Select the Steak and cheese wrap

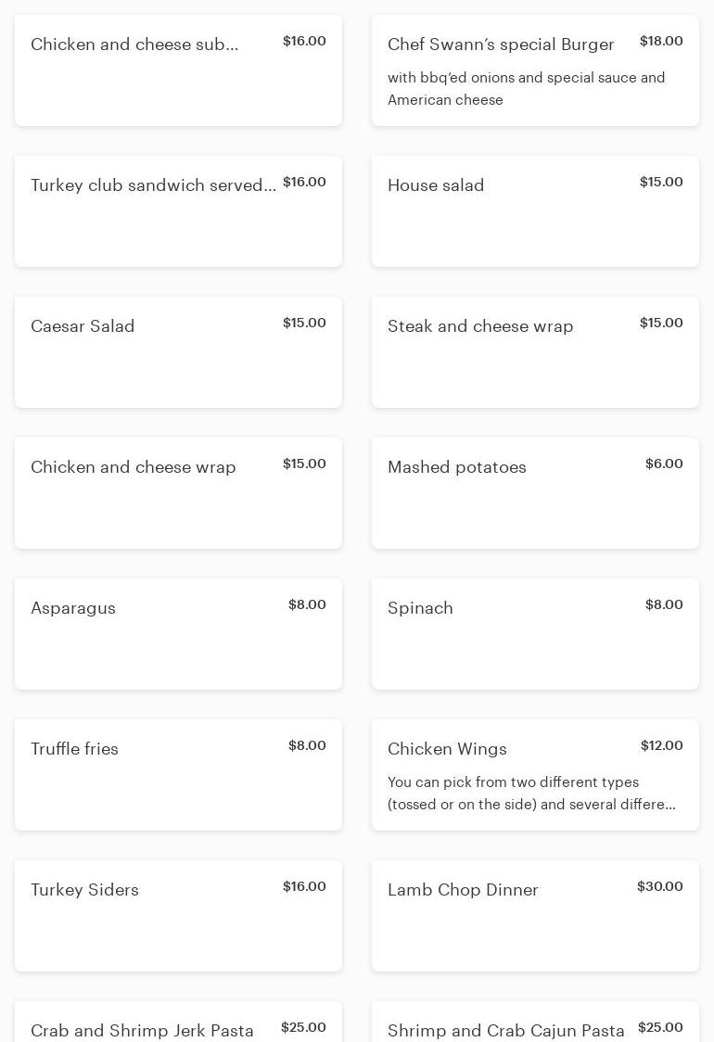pos(535,352)
